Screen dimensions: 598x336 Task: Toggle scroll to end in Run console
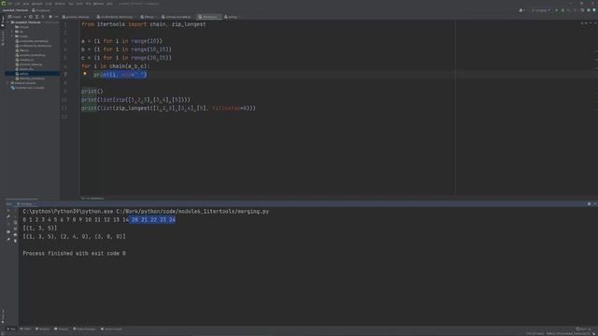[x=15, y=229]
